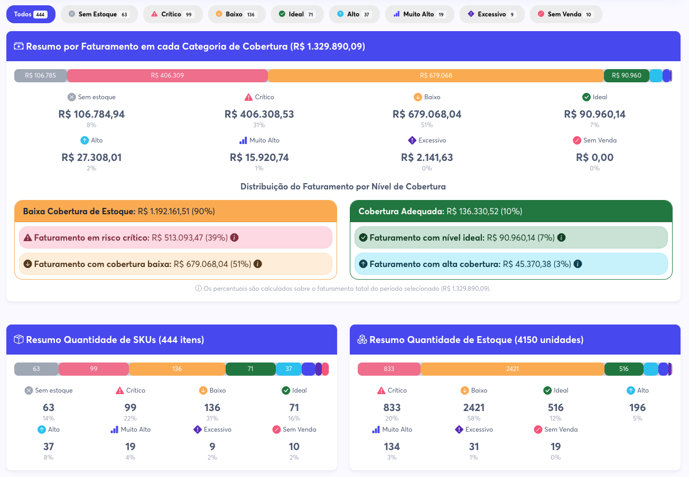The image size is (689, 477).
Task: Toggle the Baixo 136 filter chip
Action: pos(237,14)
